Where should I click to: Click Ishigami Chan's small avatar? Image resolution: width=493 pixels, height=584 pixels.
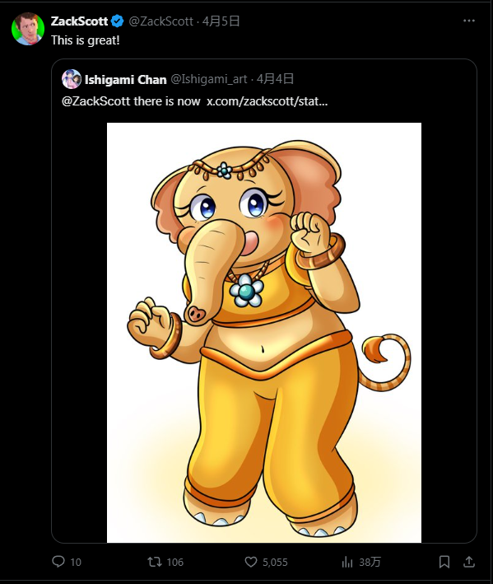pos(72,79)
